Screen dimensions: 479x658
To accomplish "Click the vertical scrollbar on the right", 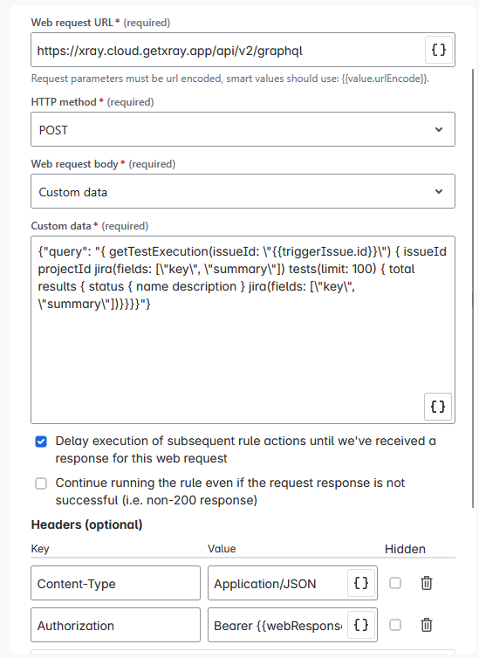I will (x=474, y=289).
